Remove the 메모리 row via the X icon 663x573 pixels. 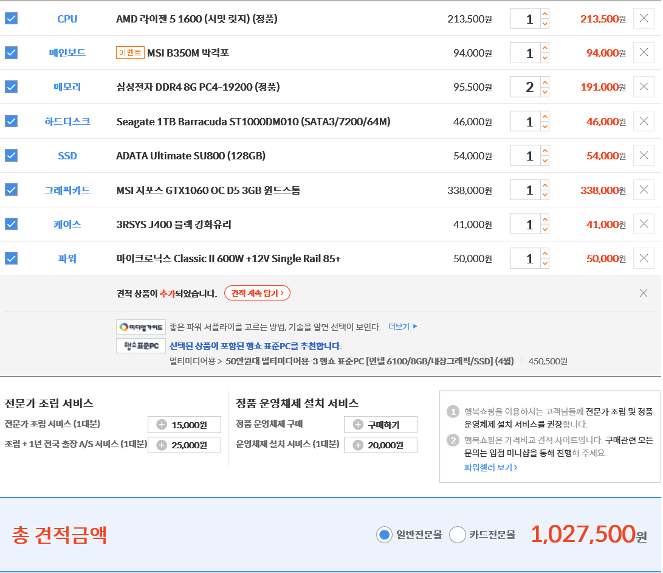(644, 87)
